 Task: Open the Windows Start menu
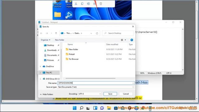[75, 108]
